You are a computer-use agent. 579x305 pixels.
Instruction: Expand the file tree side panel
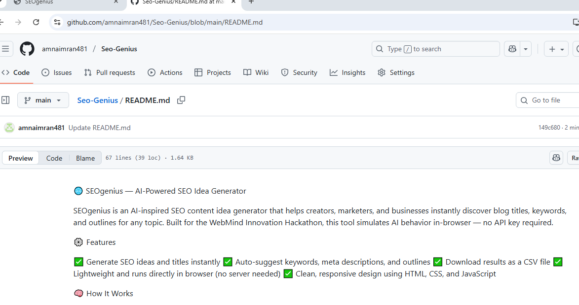pos(5,100)
